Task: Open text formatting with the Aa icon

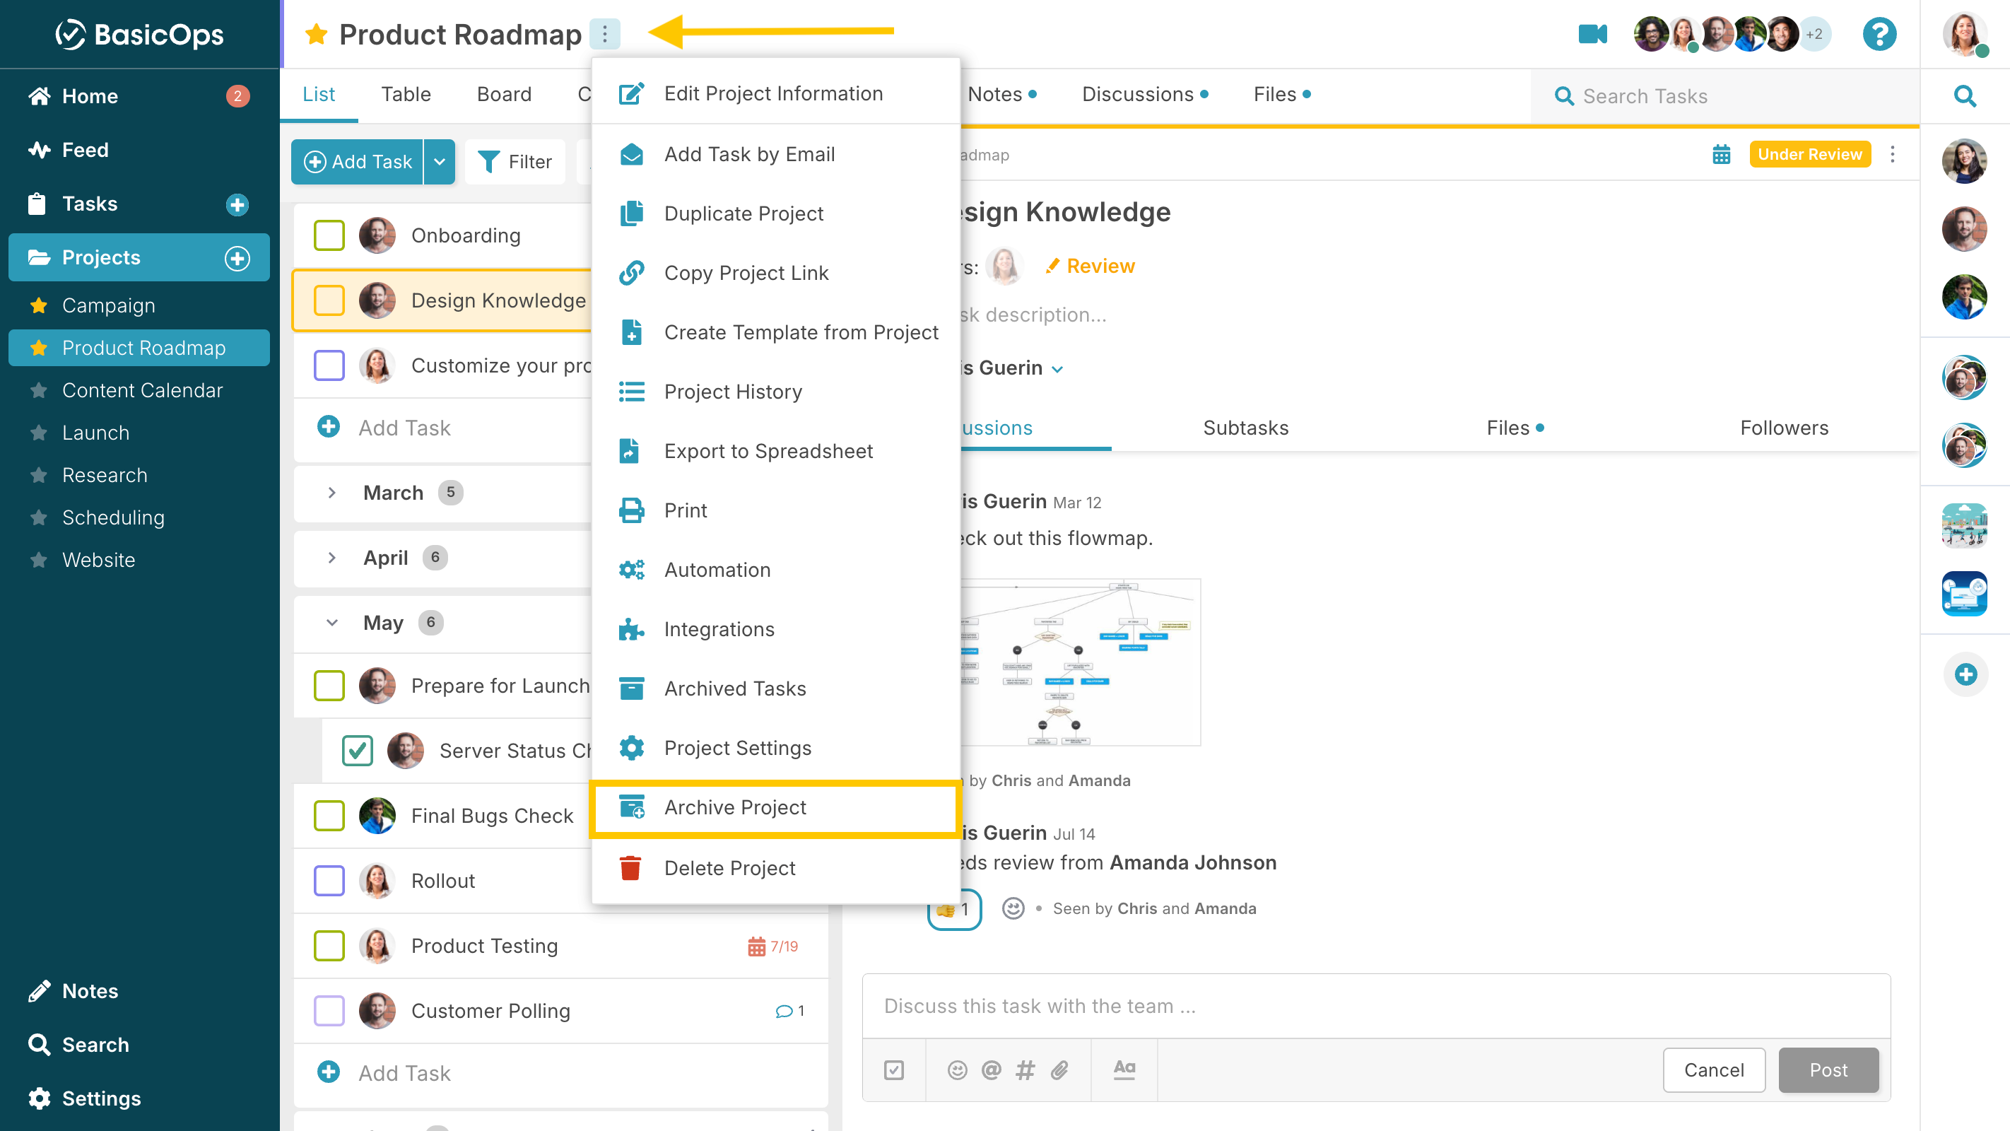Action: pos(1124,1070)
